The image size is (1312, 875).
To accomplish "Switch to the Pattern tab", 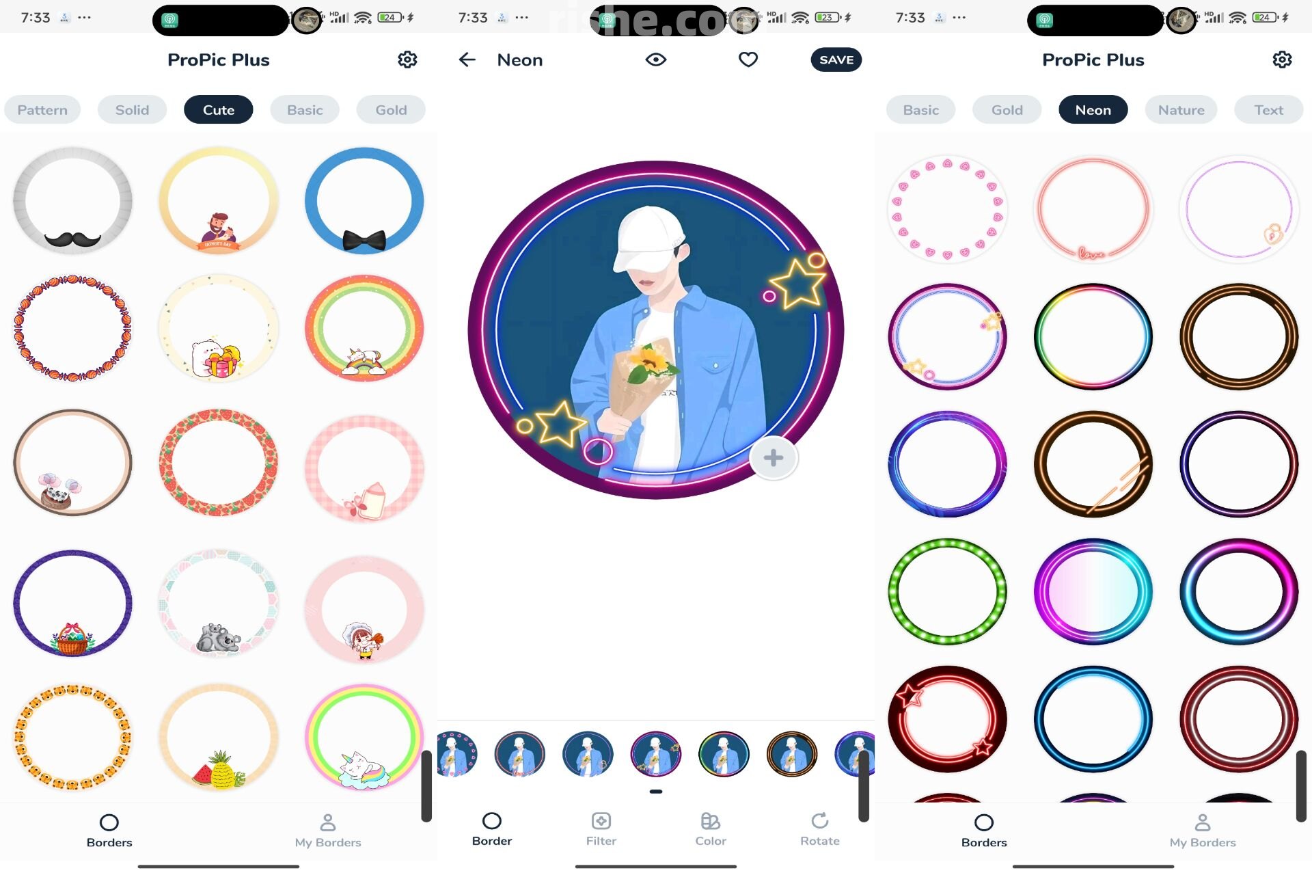I will click(42, 109).
